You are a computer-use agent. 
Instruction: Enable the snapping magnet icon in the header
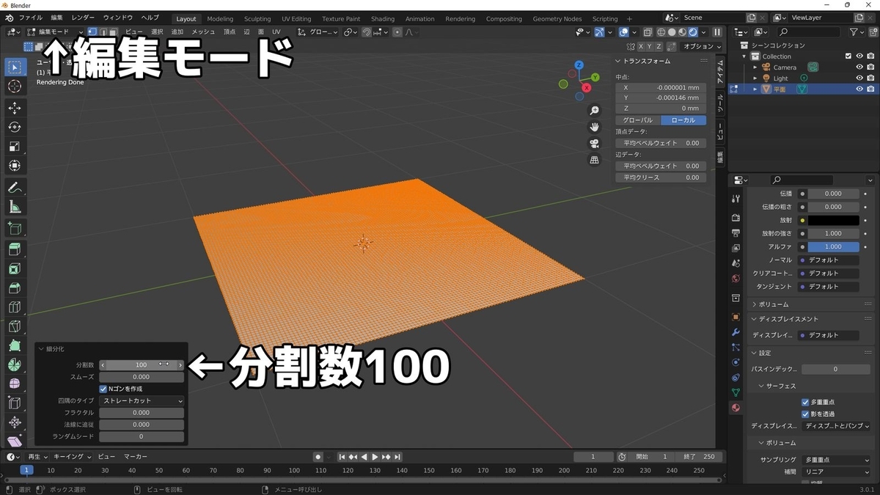[366, 32]
